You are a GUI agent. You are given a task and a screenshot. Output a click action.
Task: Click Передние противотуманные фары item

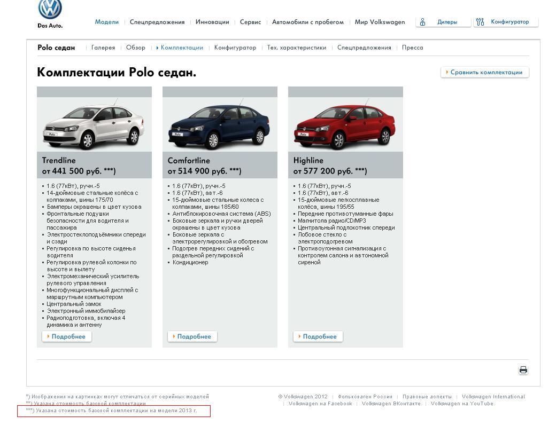(x=345, y=214)
